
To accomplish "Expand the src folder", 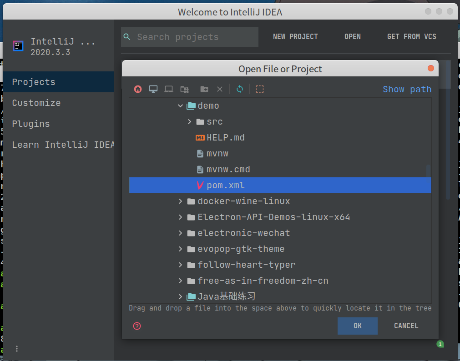I will pyautogui.click(x=190, y=122).
